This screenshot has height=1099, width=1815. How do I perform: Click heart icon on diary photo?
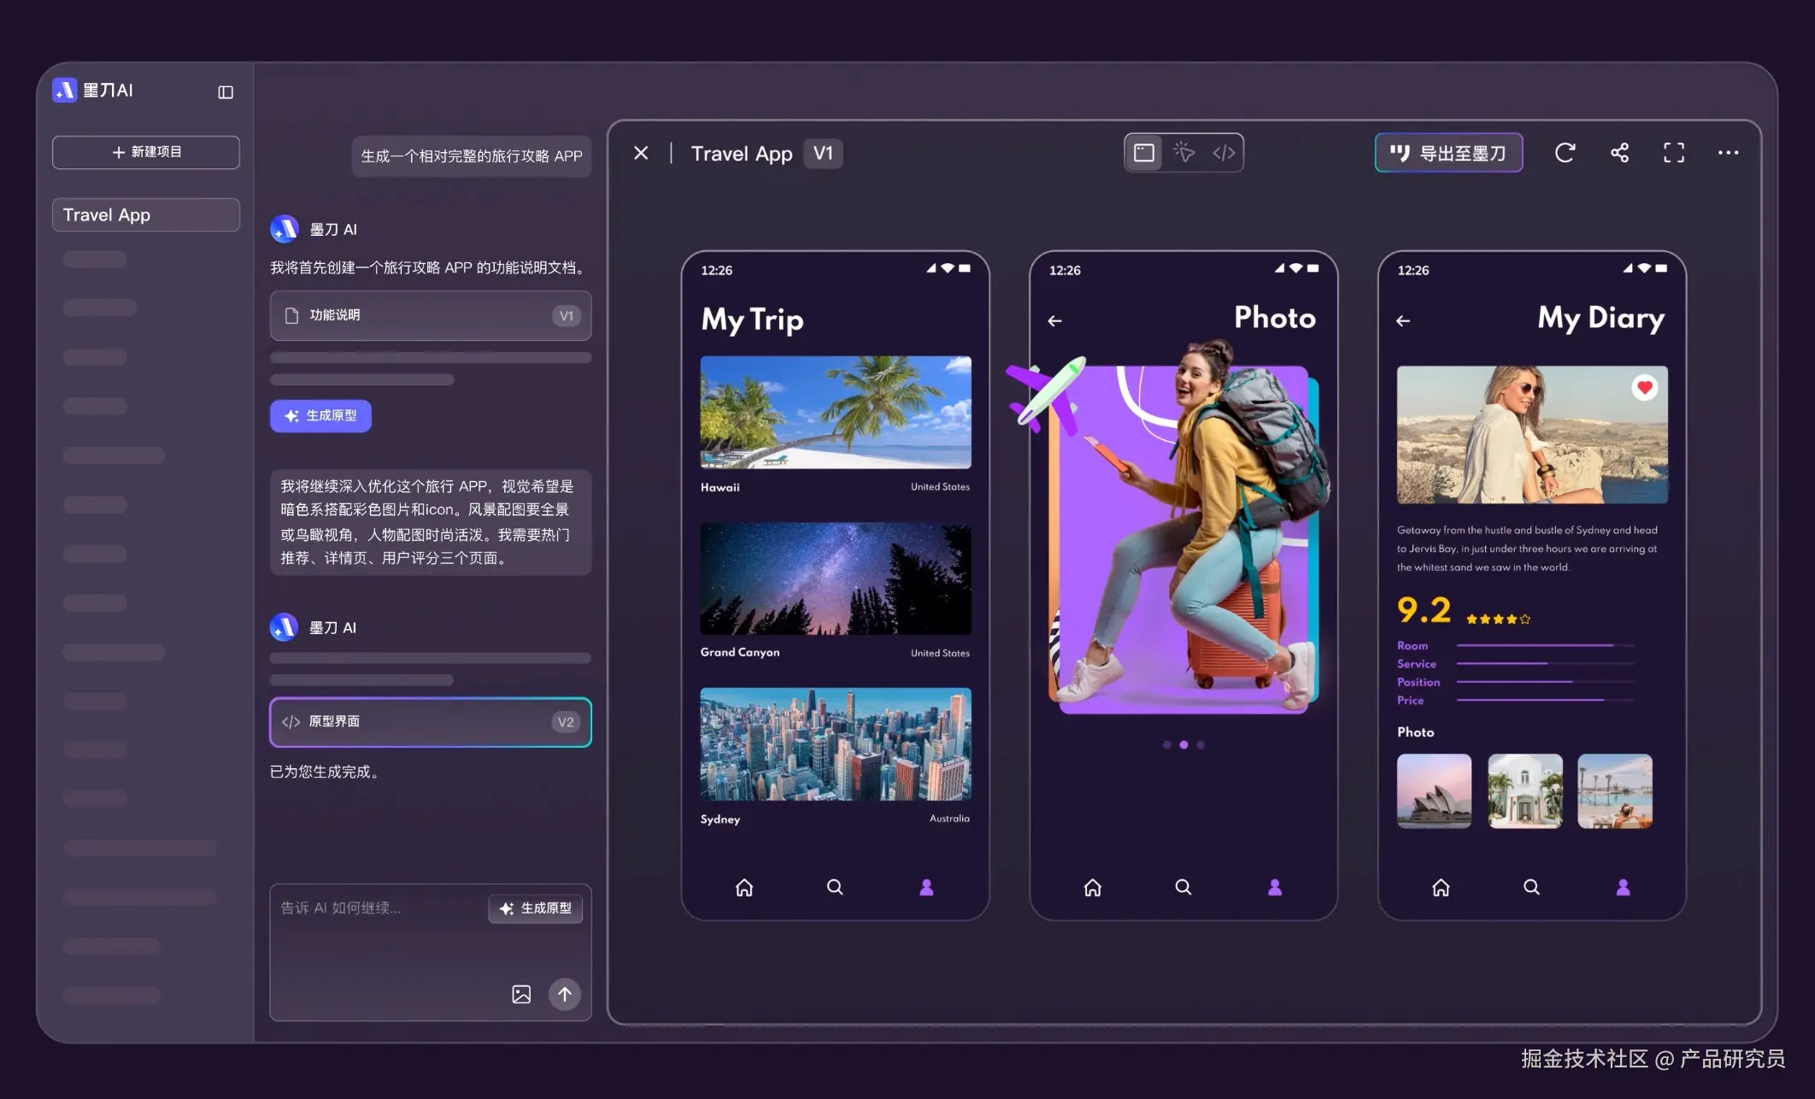point(1644,388)
